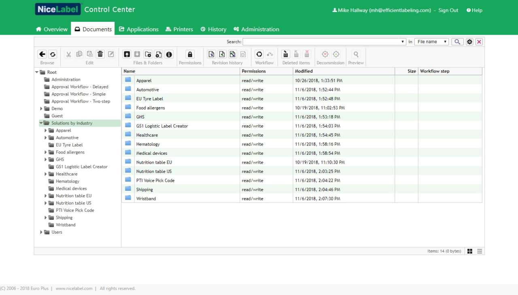Switch to list view in status bar
The image size is (518, 295).
pyautogui.click(x=480, y=251)
